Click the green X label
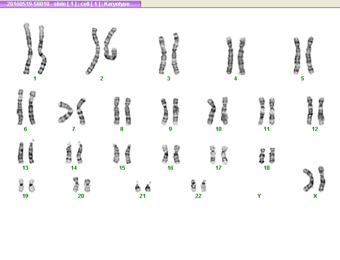 [x=315, y=196]
